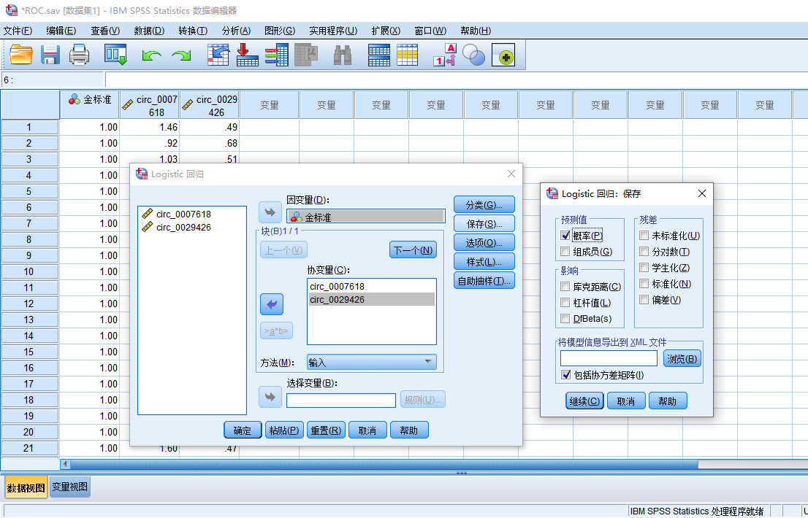The image size is (808, 518).
Task: Save the document with floppy icon
Action: point(50,55)
